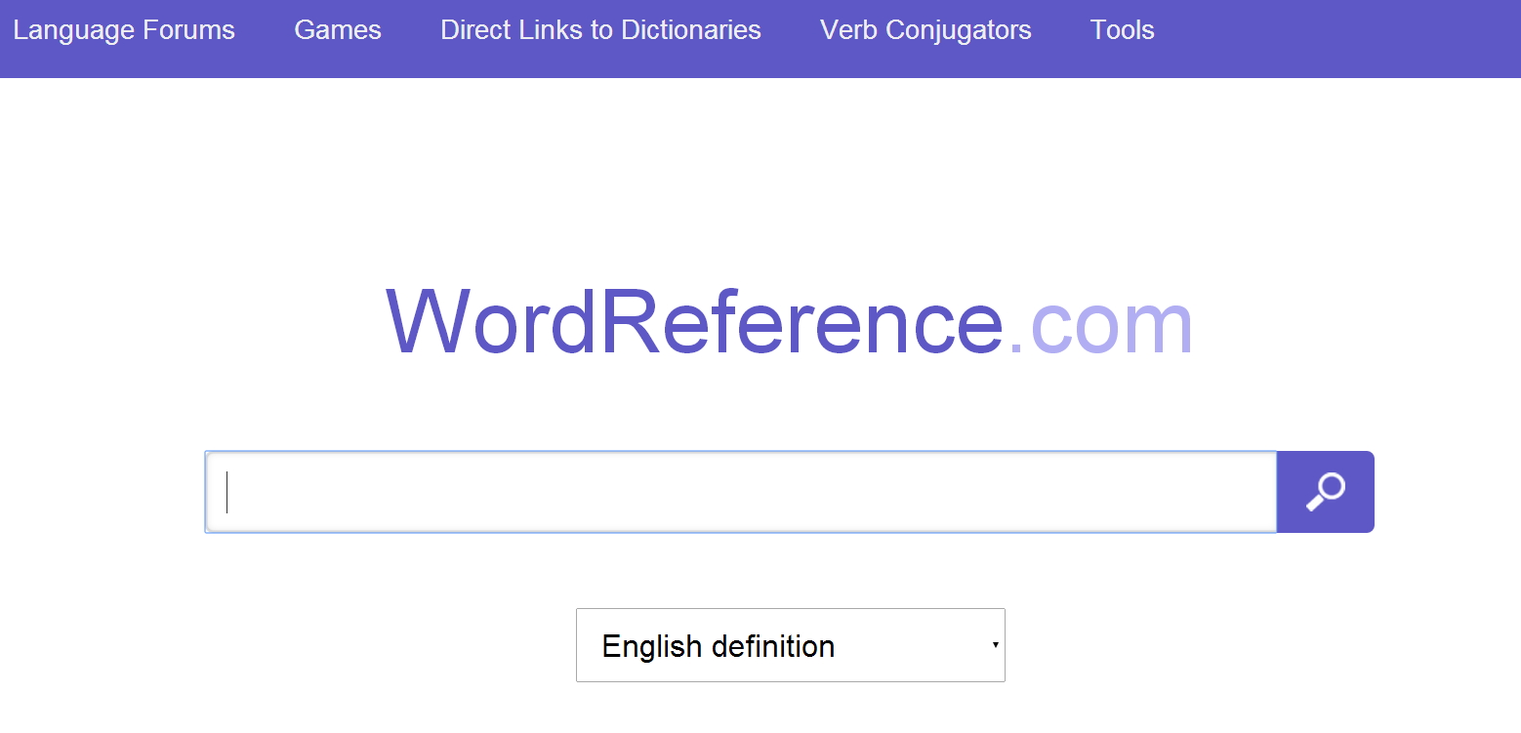Open the Games menu item
This screenshot has width=1521, height=733.
point(338,30)
